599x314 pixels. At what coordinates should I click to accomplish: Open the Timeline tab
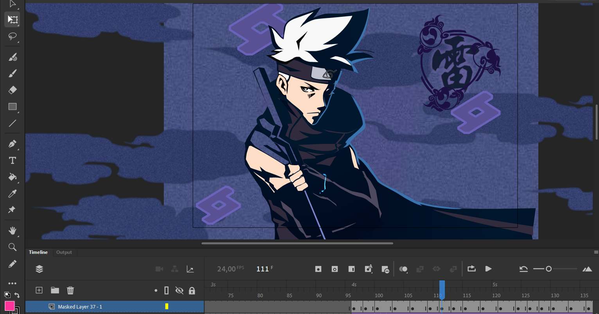38,252
